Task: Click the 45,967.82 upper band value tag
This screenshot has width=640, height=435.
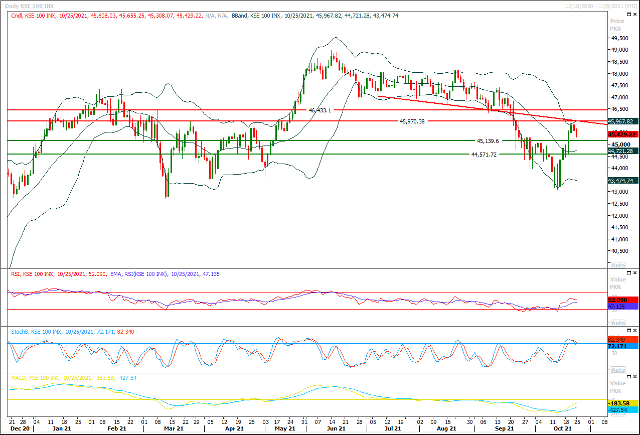Action: 622,121
